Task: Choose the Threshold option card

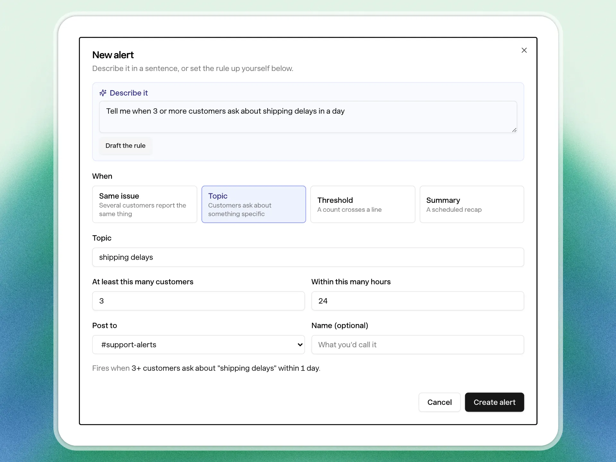Action: 363,204
